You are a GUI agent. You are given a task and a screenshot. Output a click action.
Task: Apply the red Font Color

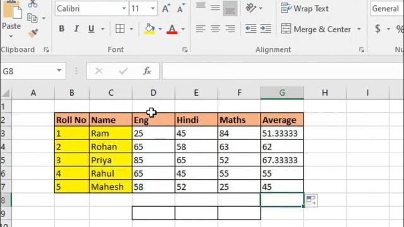172,29
